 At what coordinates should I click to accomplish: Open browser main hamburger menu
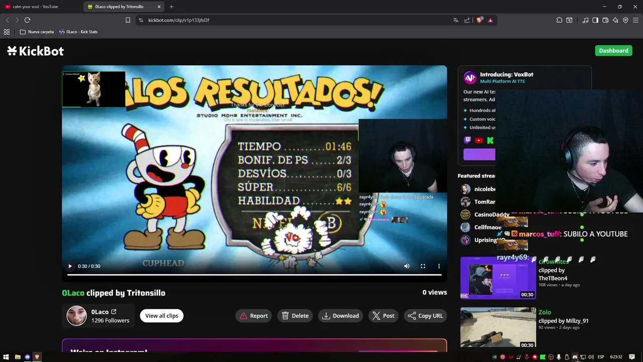click(635, 20)
